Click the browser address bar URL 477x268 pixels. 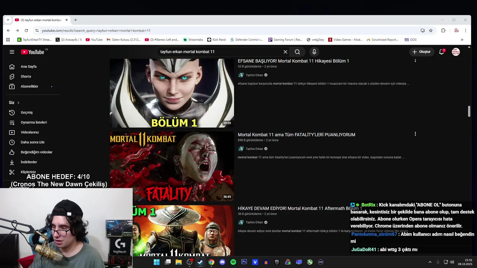(x=96, y=31)
